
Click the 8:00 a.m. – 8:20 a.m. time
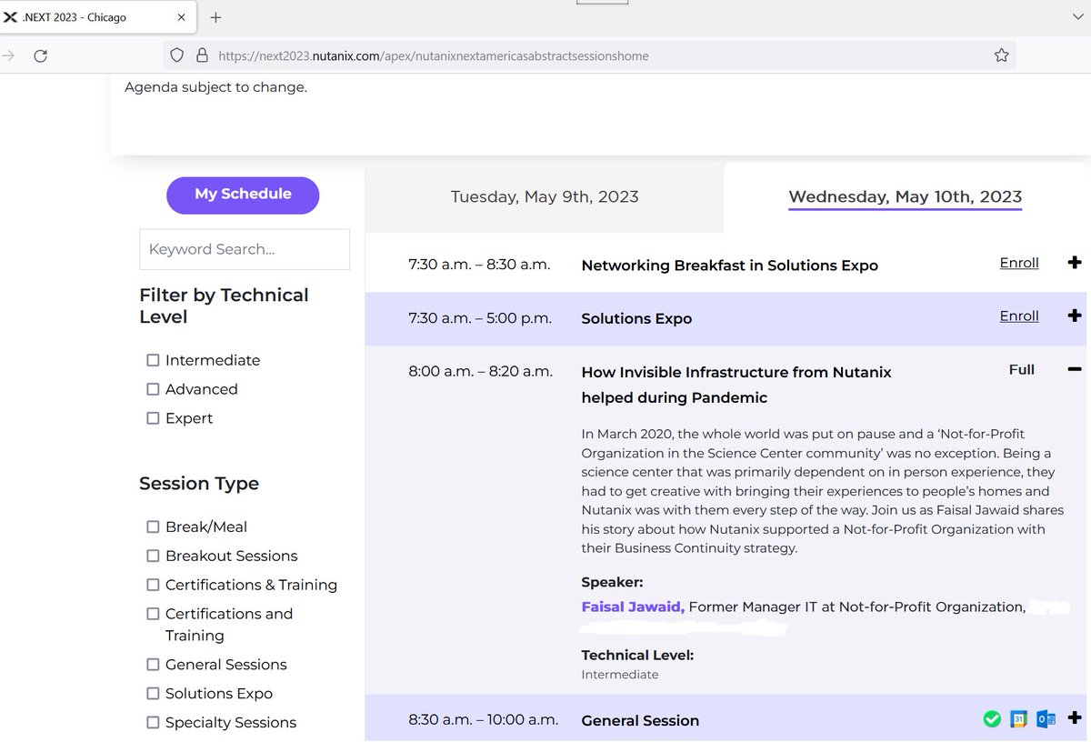480,371
